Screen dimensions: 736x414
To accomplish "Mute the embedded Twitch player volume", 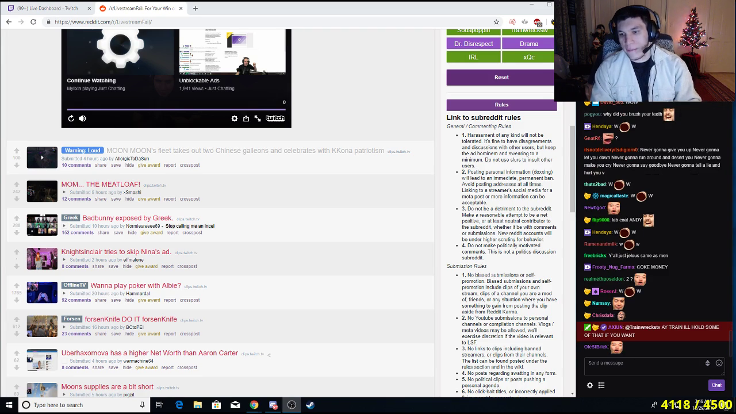I will 82,118.
